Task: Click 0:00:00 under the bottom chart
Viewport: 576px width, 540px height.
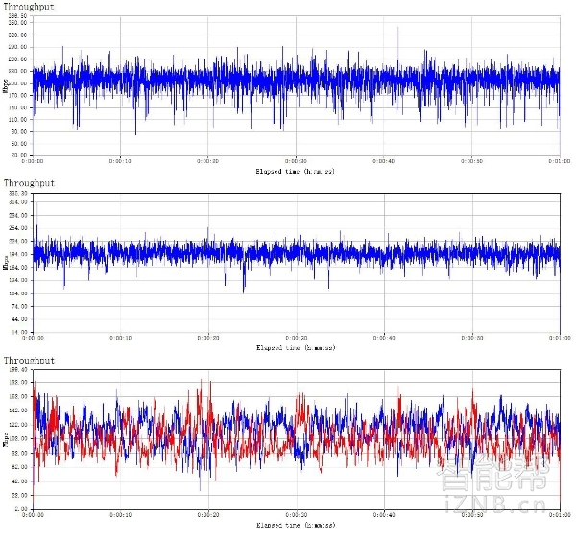Action: [33, 515]
